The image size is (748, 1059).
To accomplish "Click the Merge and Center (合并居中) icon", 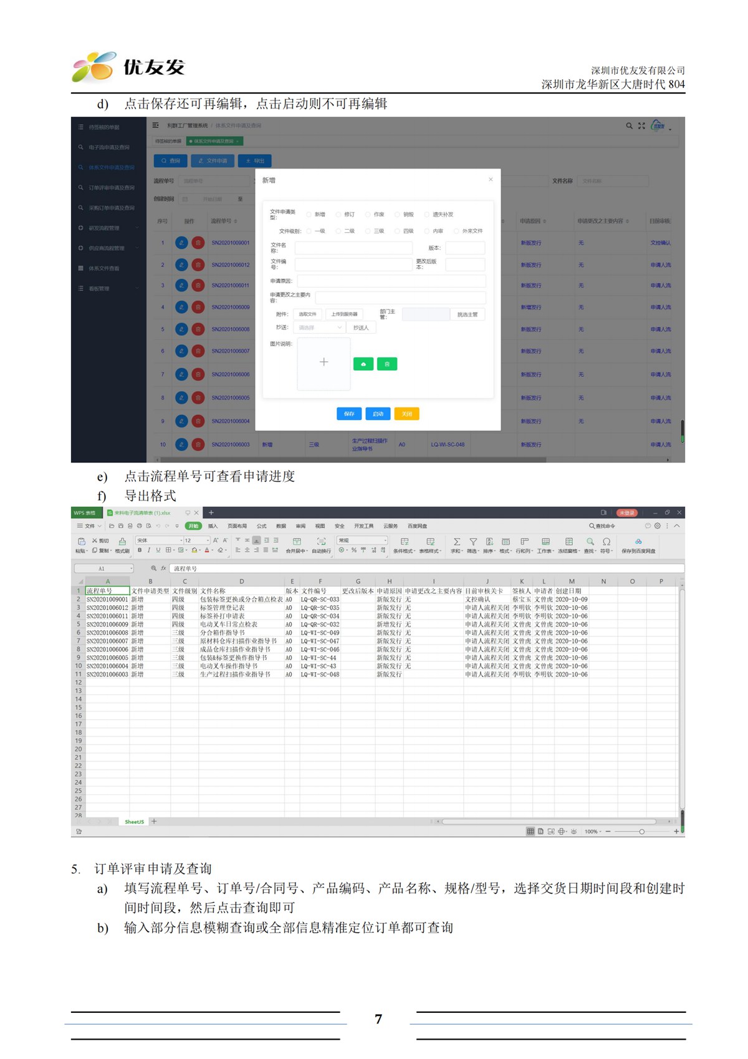I will point(297,542).
